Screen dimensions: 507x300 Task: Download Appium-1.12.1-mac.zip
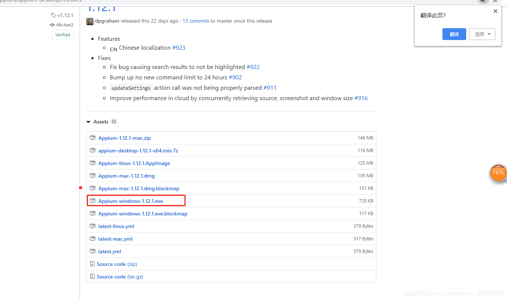tap(124, 138)
